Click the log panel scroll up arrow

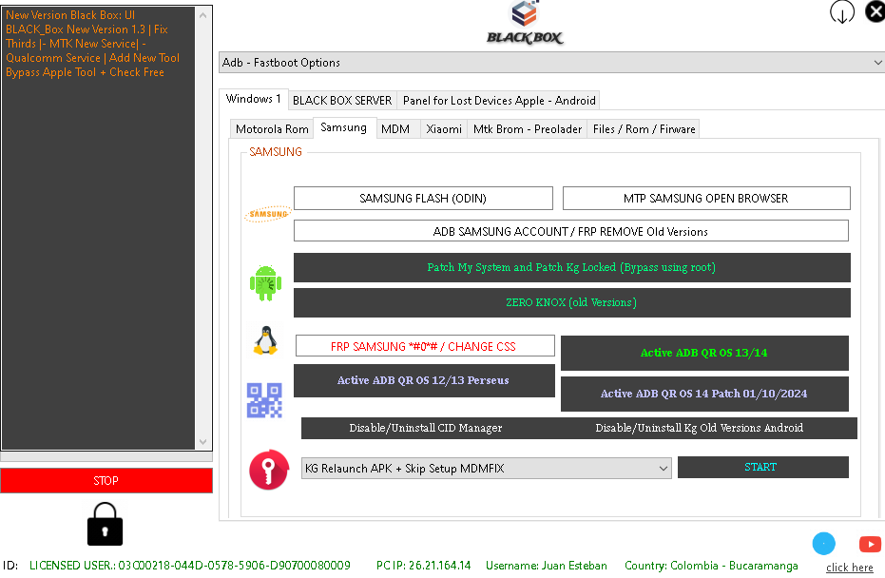(203, 15)
